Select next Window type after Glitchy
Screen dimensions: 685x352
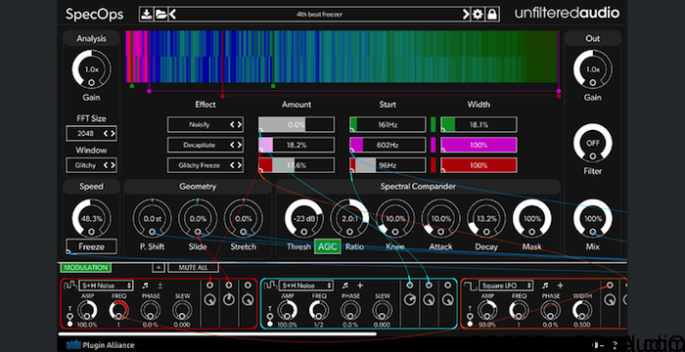pos(113,165)
